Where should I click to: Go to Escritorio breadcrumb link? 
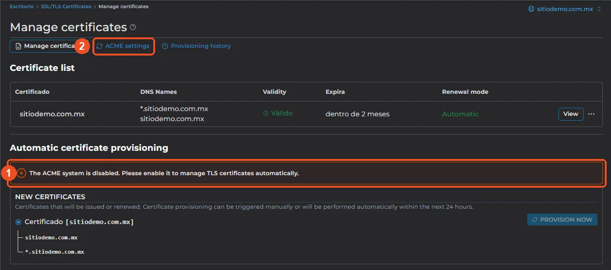tap(22, 7)
